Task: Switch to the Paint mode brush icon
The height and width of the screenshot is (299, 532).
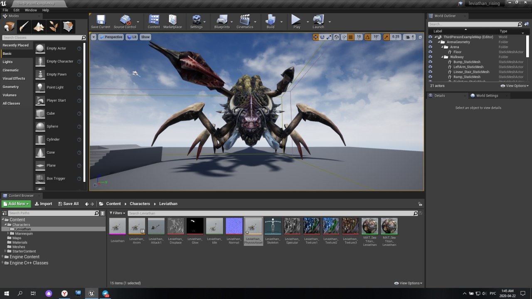Action: tap(24, 27)
